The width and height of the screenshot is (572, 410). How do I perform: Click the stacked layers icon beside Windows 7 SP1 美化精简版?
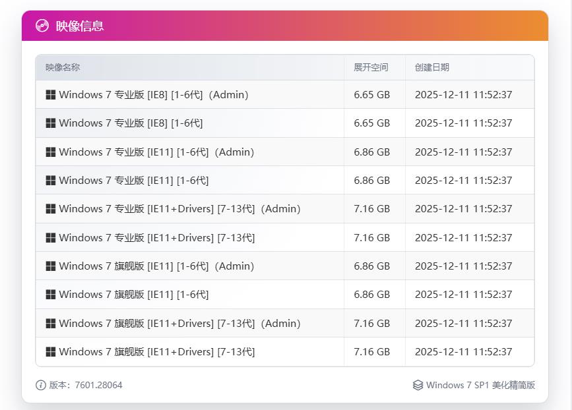(417, 385)
